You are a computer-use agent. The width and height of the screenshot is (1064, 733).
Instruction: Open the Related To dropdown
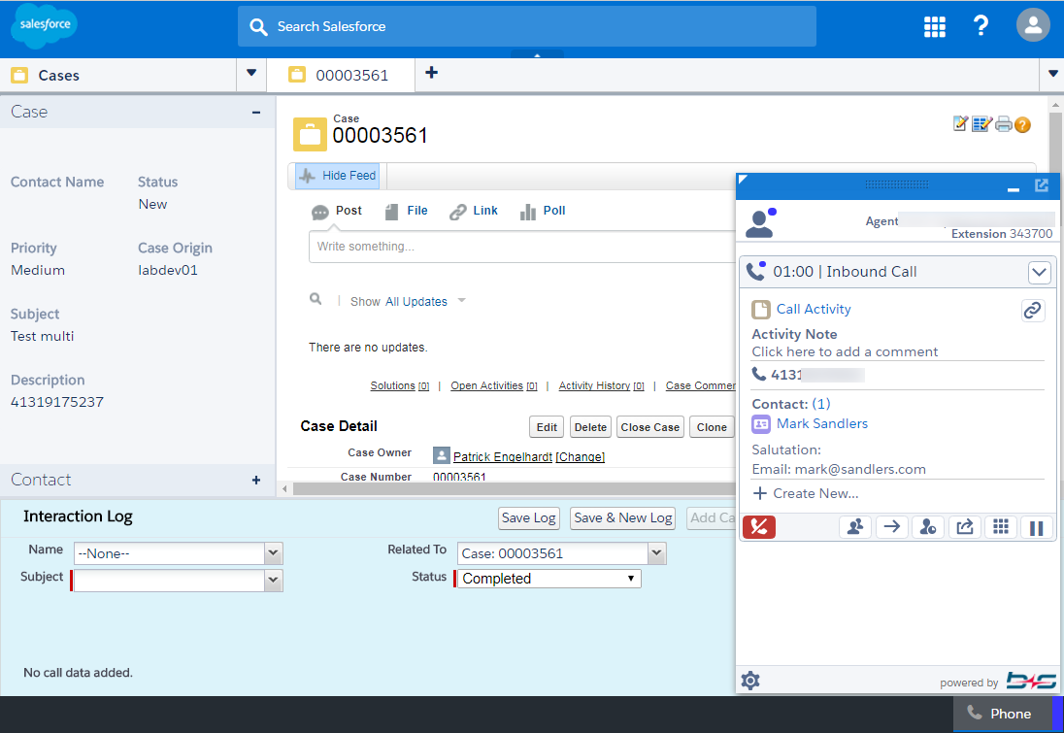[x=656, y=553]
